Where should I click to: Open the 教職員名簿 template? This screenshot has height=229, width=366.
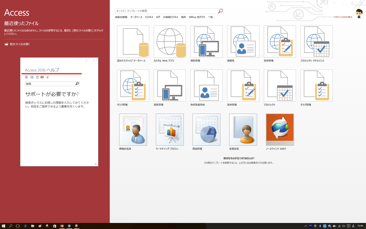coord(133,132)
